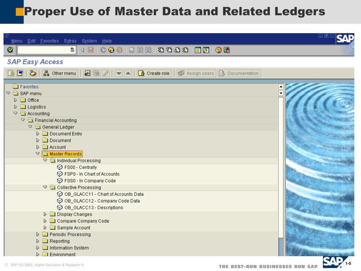This screenshot has height=271, width=361.
Task: Click the tree scrollbar up arrow
Action: [x=281, y=87]
